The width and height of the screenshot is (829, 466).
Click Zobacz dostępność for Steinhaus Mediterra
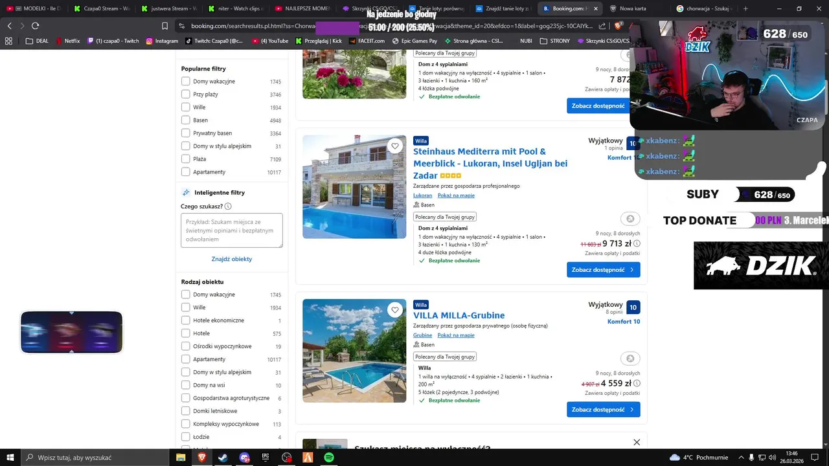pos(603,269)
